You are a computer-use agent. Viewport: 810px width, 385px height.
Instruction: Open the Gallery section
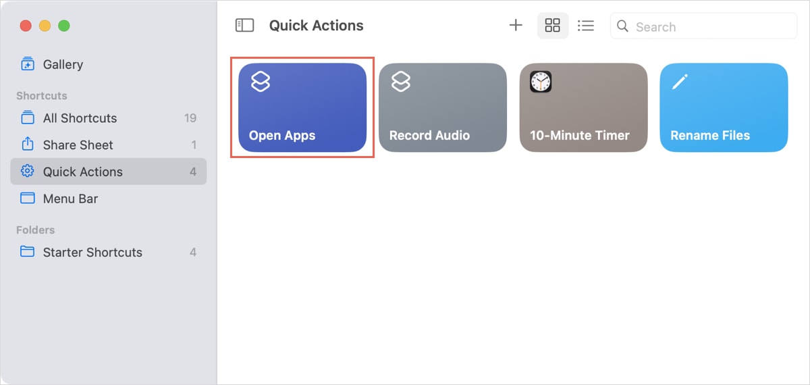109,64
